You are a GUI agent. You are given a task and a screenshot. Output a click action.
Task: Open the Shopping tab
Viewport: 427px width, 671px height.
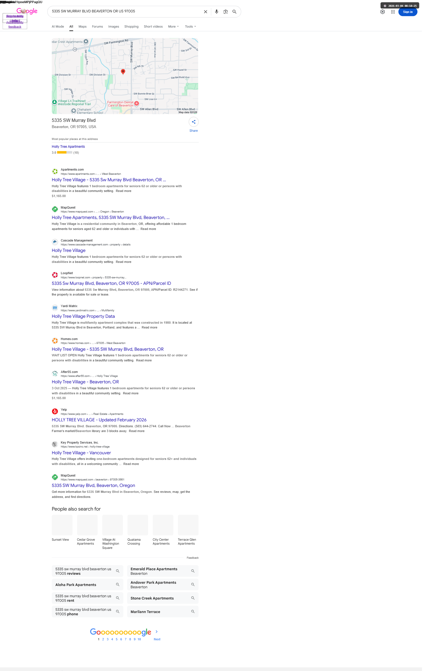(x=131, y=26)
